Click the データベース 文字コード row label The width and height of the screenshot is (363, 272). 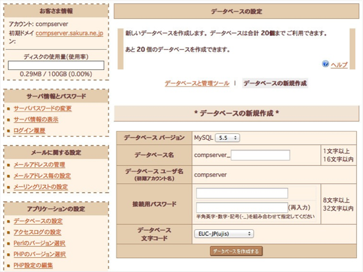point(154,234)
